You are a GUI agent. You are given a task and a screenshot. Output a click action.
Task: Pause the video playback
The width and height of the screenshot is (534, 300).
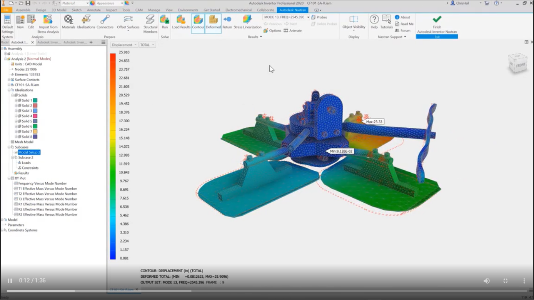tap(10, 280)
